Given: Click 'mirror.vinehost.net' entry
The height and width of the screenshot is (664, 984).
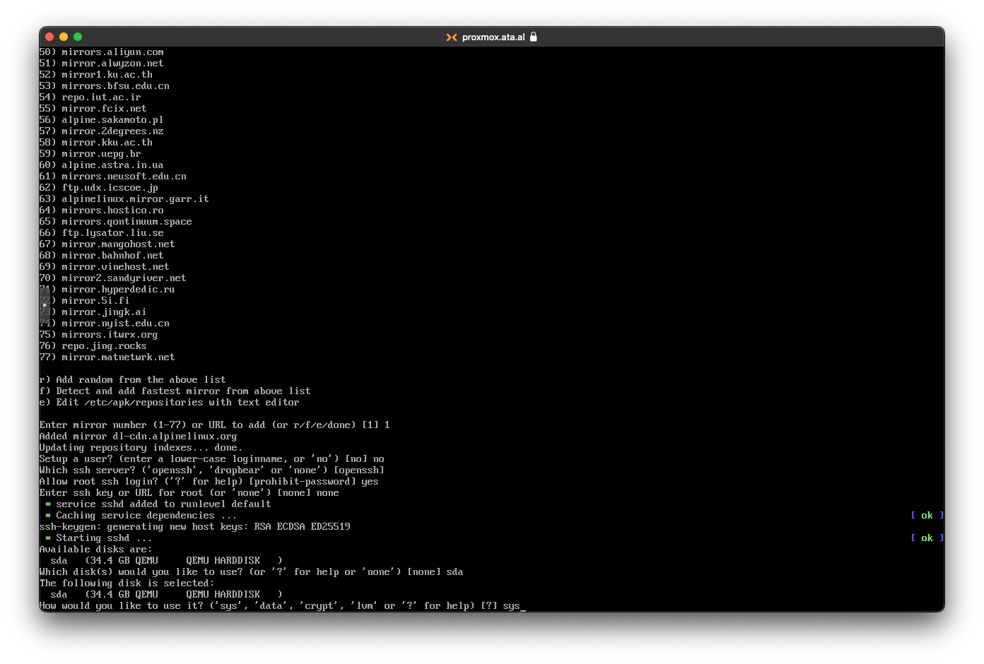Looking at the screenshot, I should point(105,267).
